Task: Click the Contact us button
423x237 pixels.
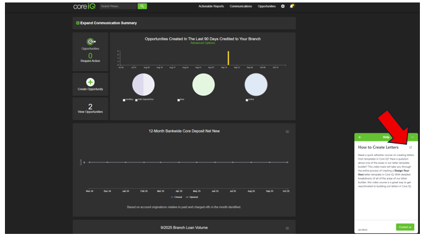Action: point(405,227)
